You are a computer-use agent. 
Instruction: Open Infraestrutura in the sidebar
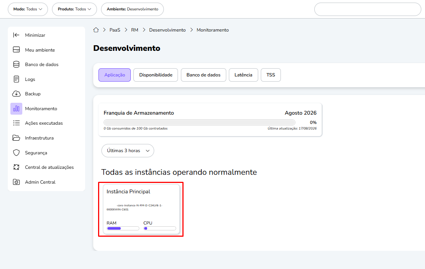(39, 138)
